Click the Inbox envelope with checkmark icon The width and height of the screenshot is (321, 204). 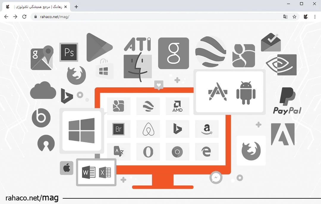tap(271, 42)
